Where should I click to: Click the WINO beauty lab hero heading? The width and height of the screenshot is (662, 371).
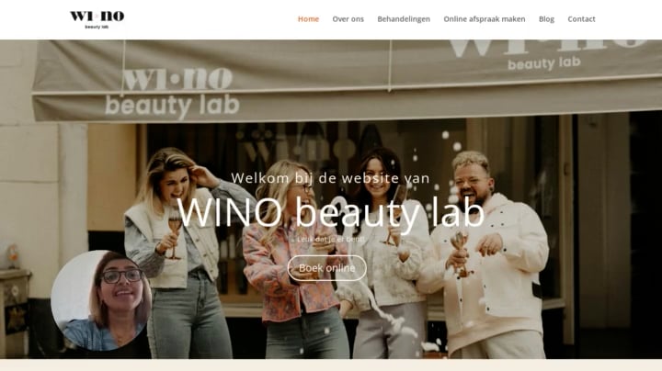331,213
